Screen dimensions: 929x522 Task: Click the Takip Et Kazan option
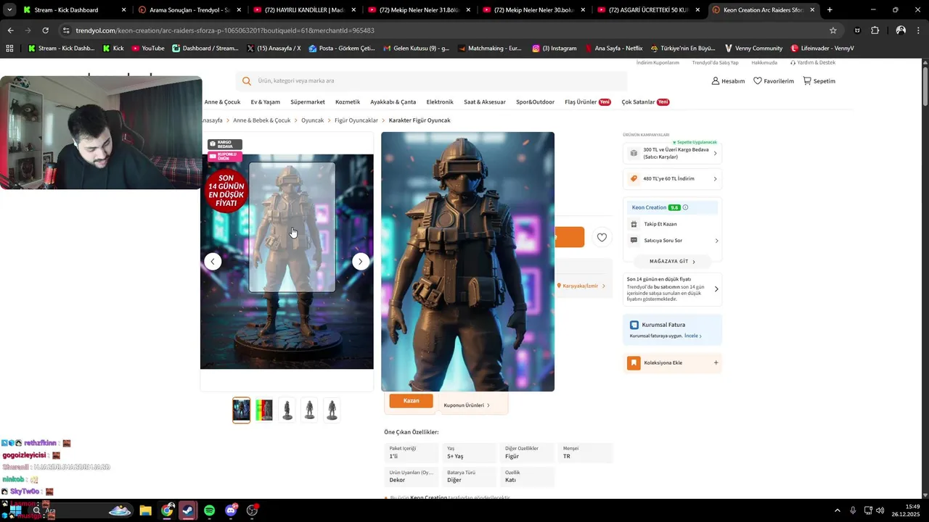660,224
